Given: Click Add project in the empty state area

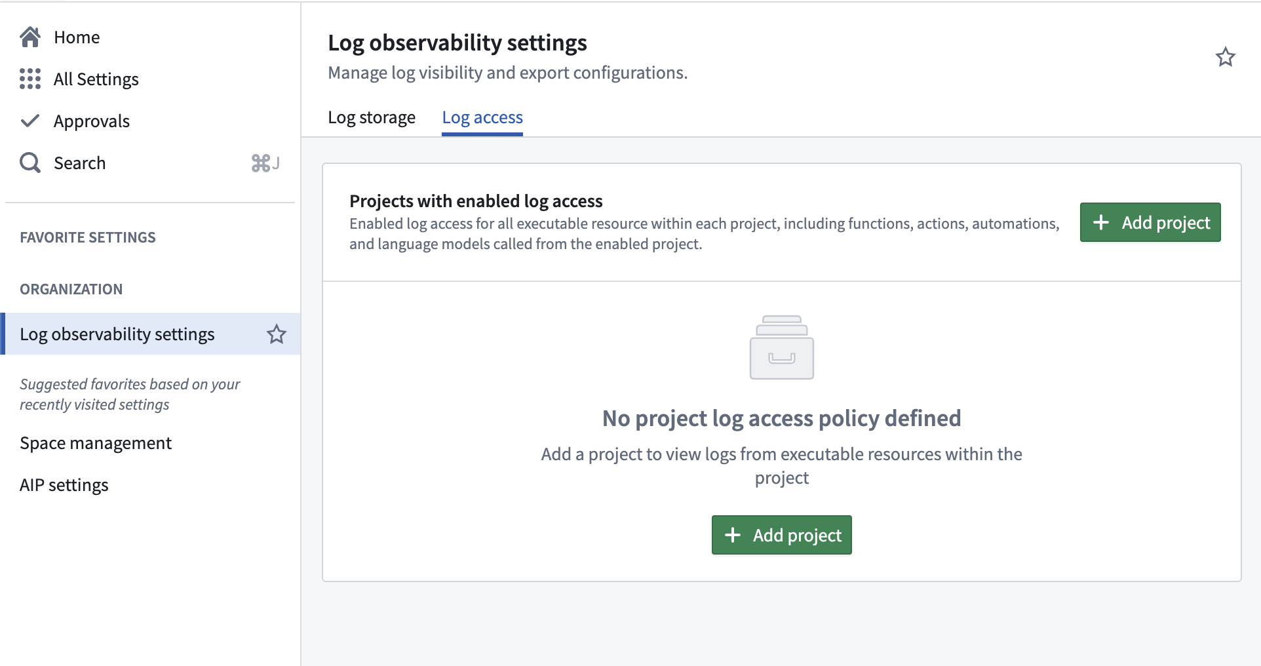Looking at the screenshot, I should point(781,535).
